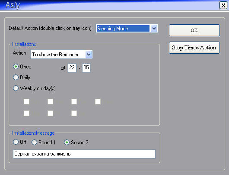Click the OK button
The width and height of the screenshot is (229, 175).
pos(194,30)
